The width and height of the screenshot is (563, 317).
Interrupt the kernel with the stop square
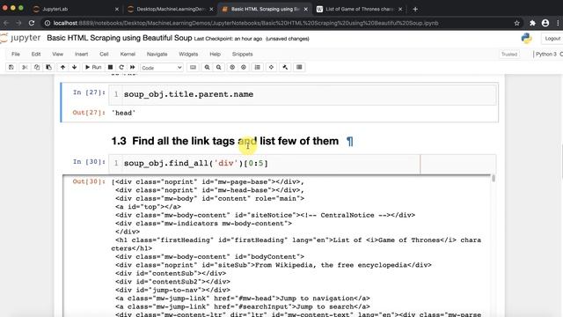pos(111,67)
